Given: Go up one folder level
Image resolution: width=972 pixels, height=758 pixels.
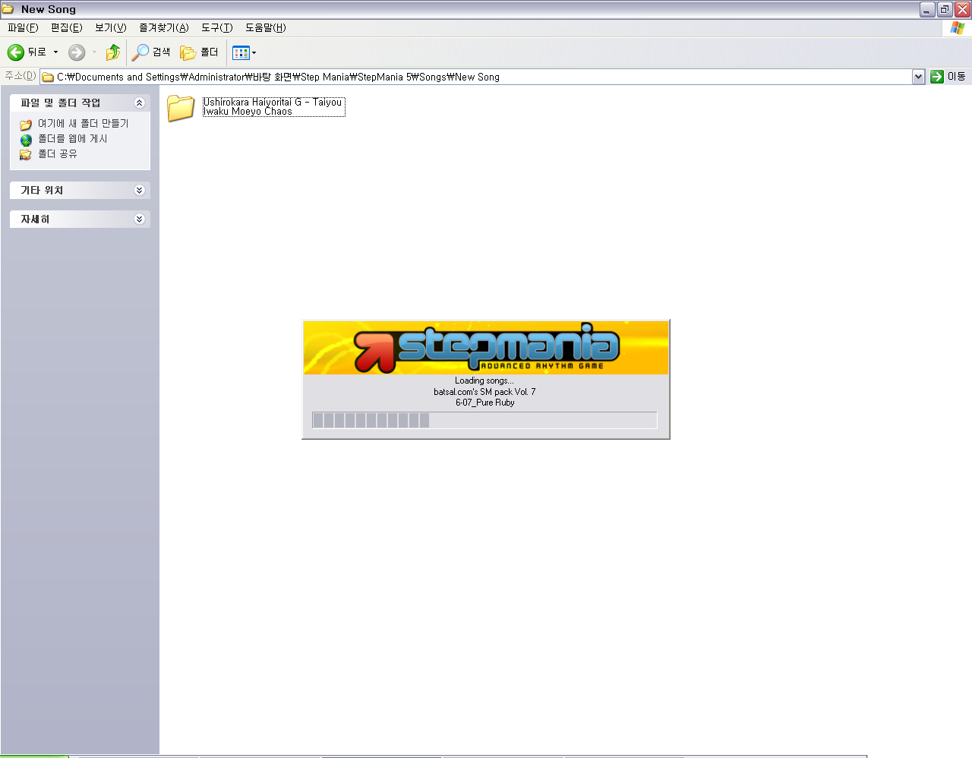Looking at the screenshot, I should [113, 52].
